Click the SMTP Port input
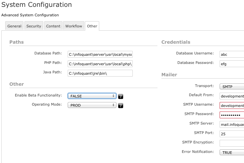Image resolution: width=244 pixels, height=163 pixels. [232, 134]
